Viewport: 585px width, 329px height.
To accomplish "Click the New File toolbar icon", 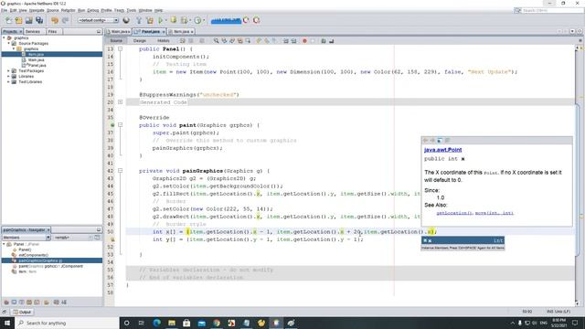I will click(x=8, y=20).
